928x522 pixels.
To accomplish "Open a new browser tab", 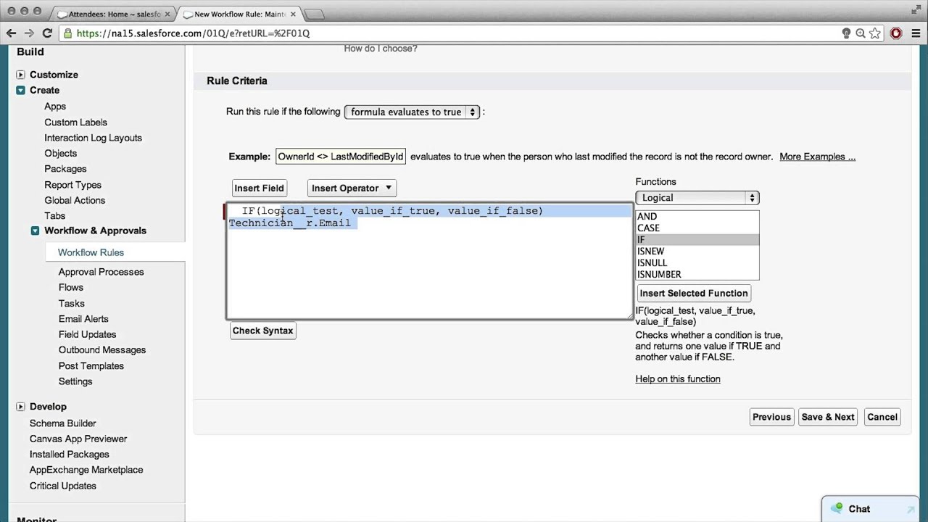I will 314,14.
